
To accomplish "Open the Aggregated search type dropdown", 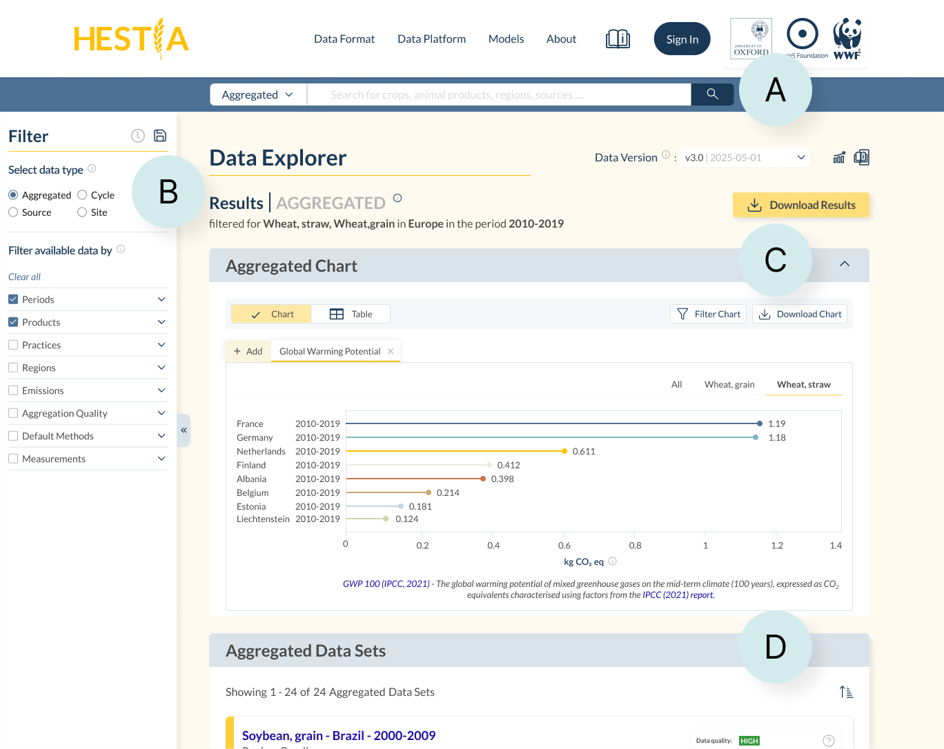I will tap(258, 94).
